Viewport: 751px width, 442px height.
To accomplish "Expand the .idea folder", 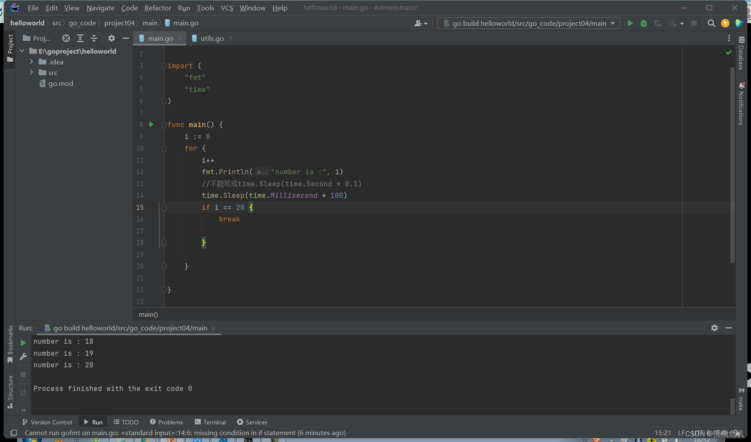I will point(31,62).
